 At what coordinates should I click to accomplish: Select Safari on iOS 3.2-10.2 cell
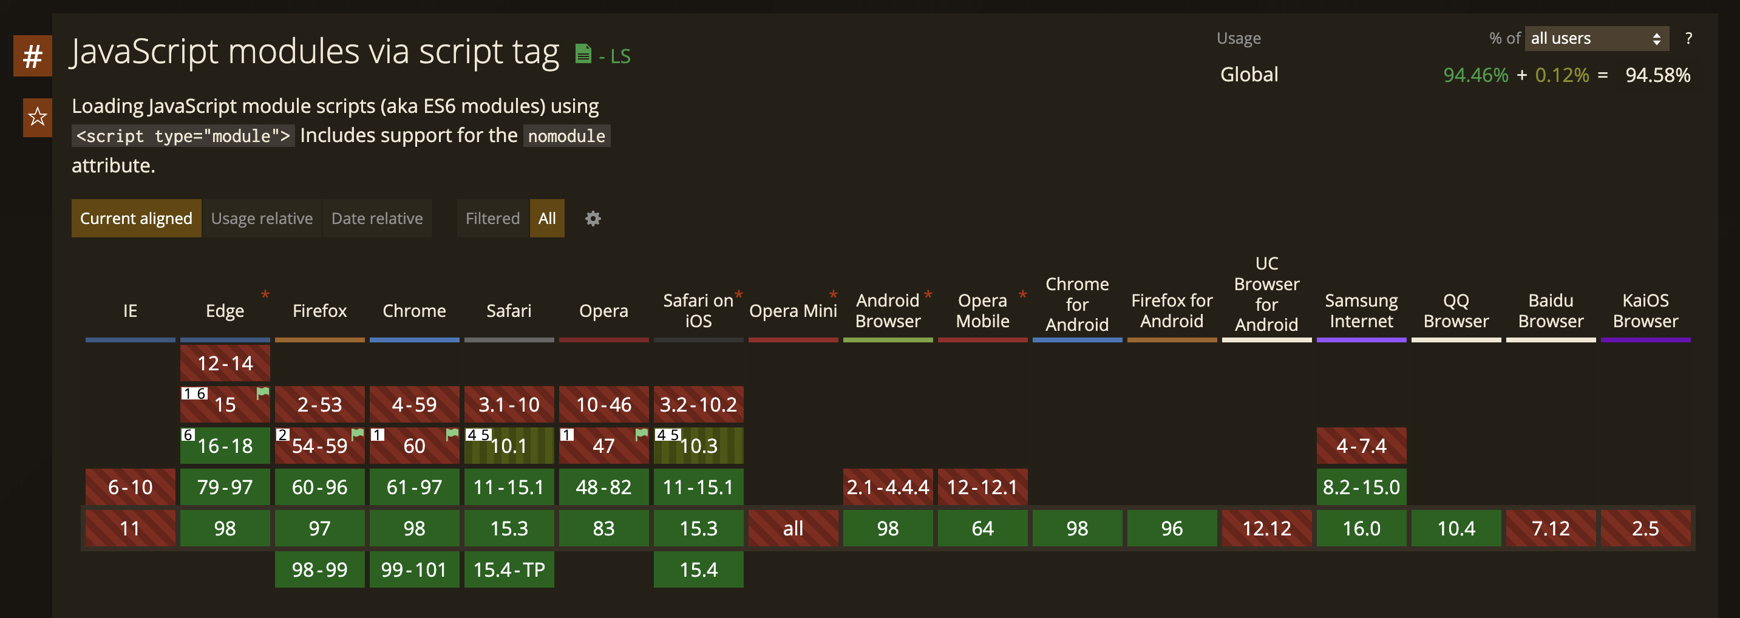pyautogui.click(x=698, y=404)
